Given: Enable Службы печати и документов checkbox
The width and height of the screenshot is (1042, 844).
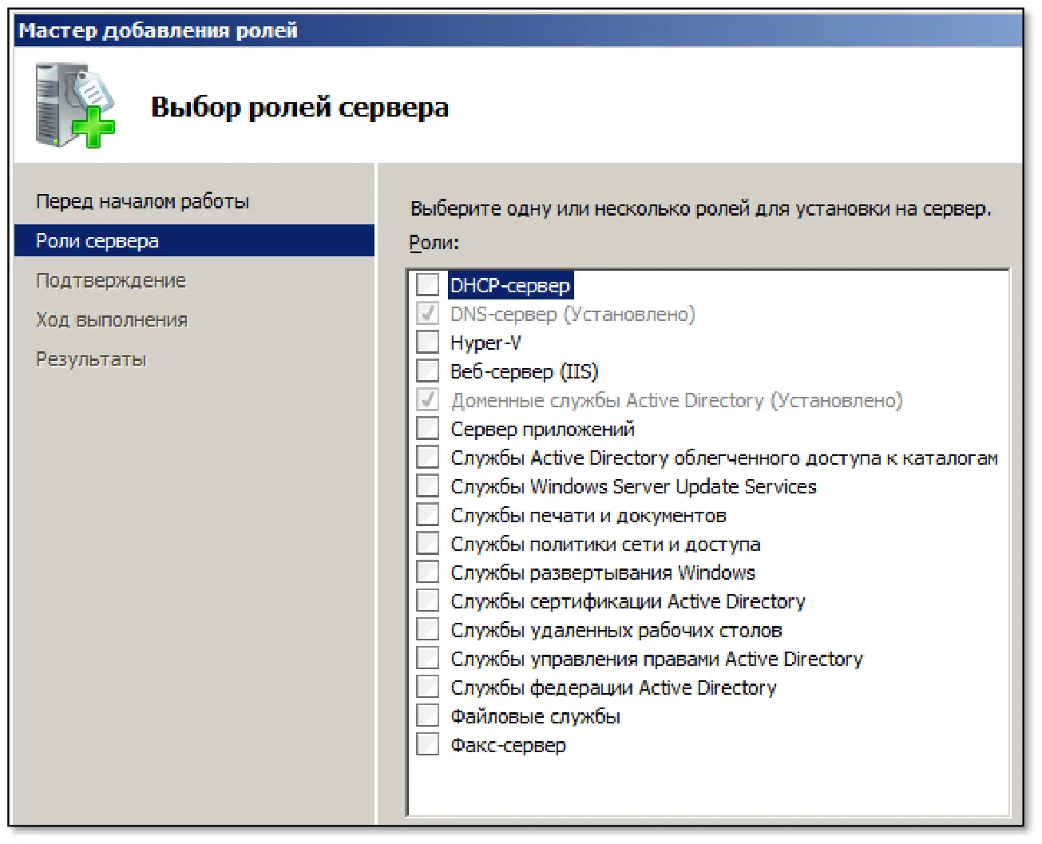Looking at the screenshot, I should point(428,514).
